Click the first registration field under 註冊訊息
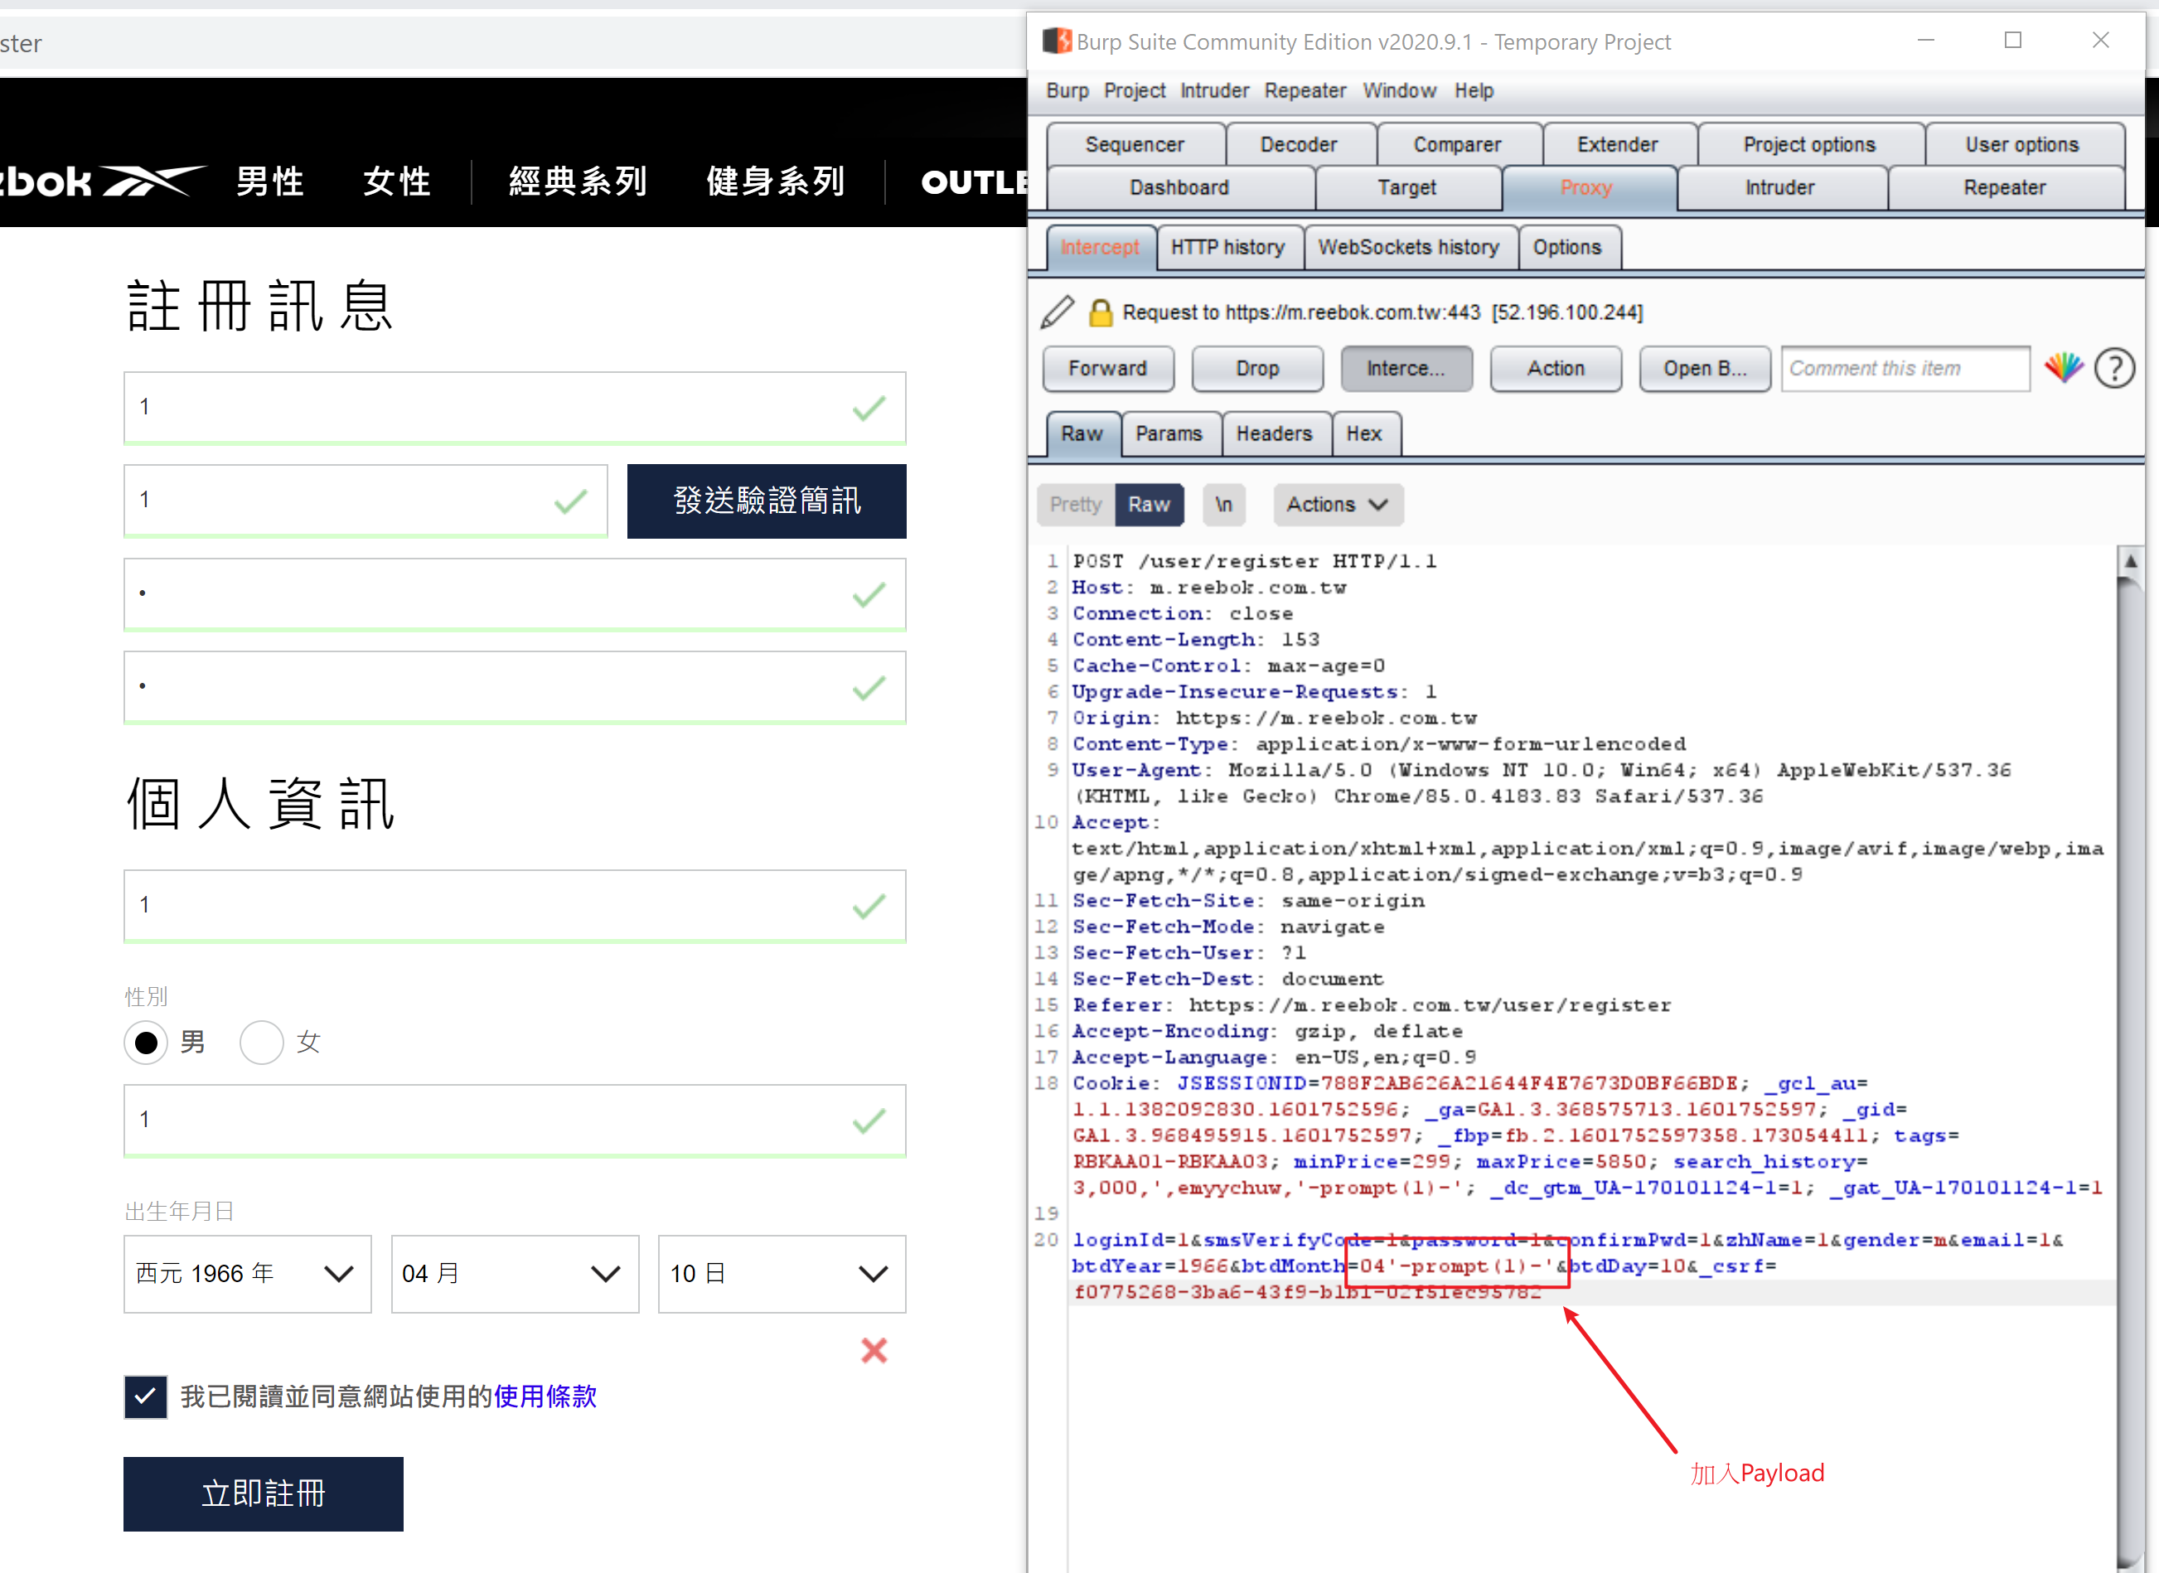This screenshot has height=1573, width=2159. 515,408
